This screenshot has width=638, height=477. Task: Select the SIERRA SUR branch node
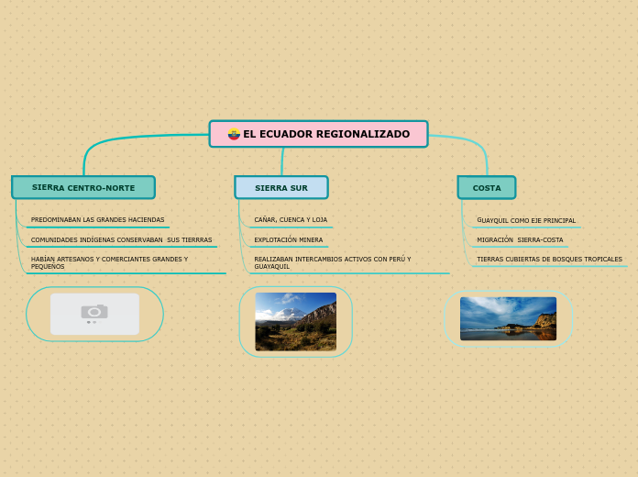[x=281, y=187]
